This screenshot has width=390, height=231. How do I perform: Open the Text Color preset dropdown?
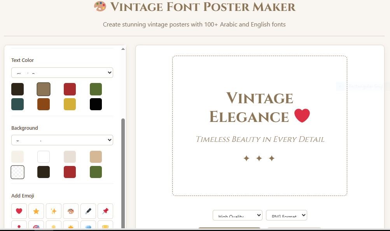62,72
